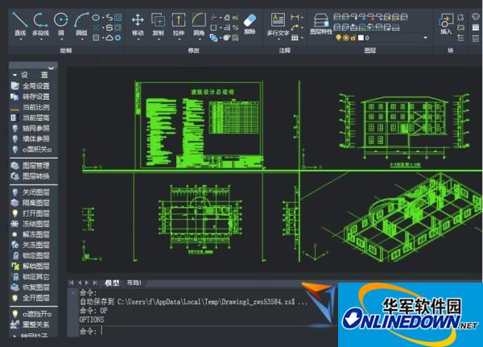Screen dimensions: 483x347
Task: Expand dropdown under 直线 tool
Action: (20, 39)
